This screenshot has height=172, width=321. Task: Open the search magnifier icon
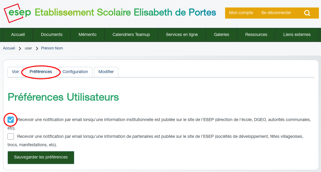(307, 13)
